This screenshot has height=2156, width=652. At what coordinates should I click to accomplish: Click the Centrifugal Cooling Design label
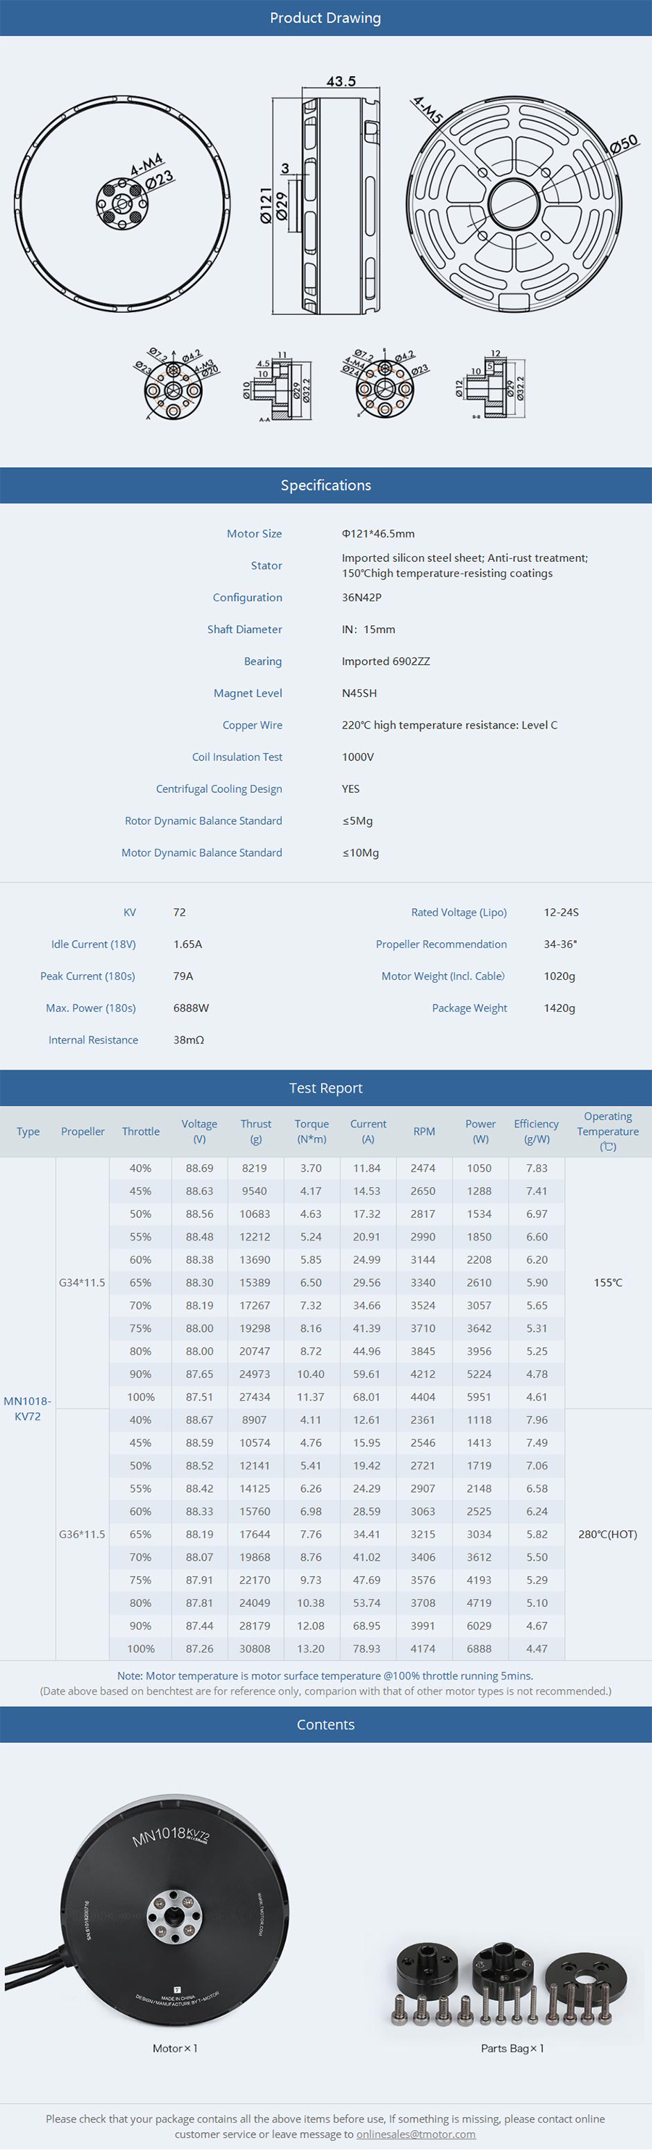[219, 789]
